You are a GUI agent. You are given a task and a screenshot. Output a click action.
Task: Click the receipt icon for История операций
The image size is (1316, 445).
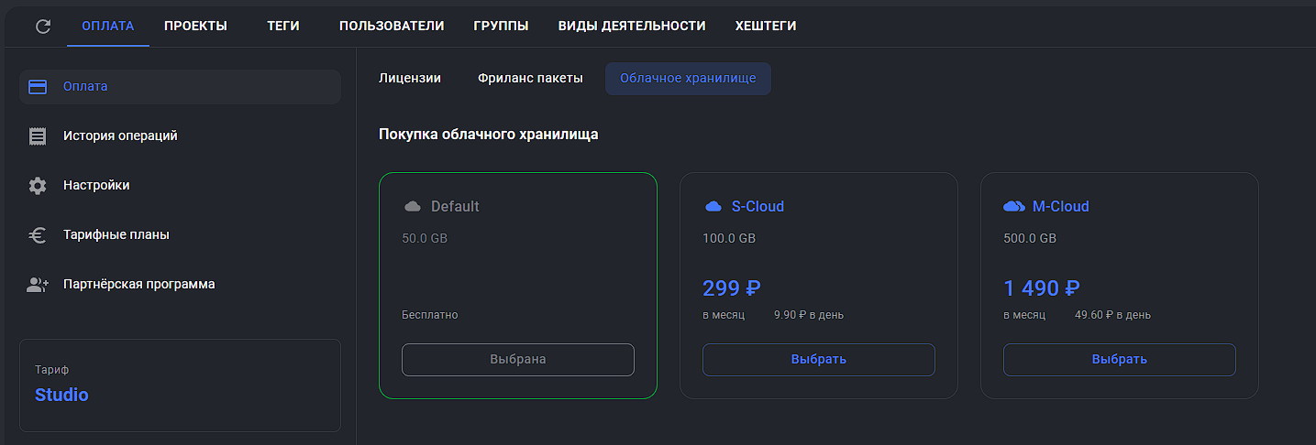coord(38,136)
